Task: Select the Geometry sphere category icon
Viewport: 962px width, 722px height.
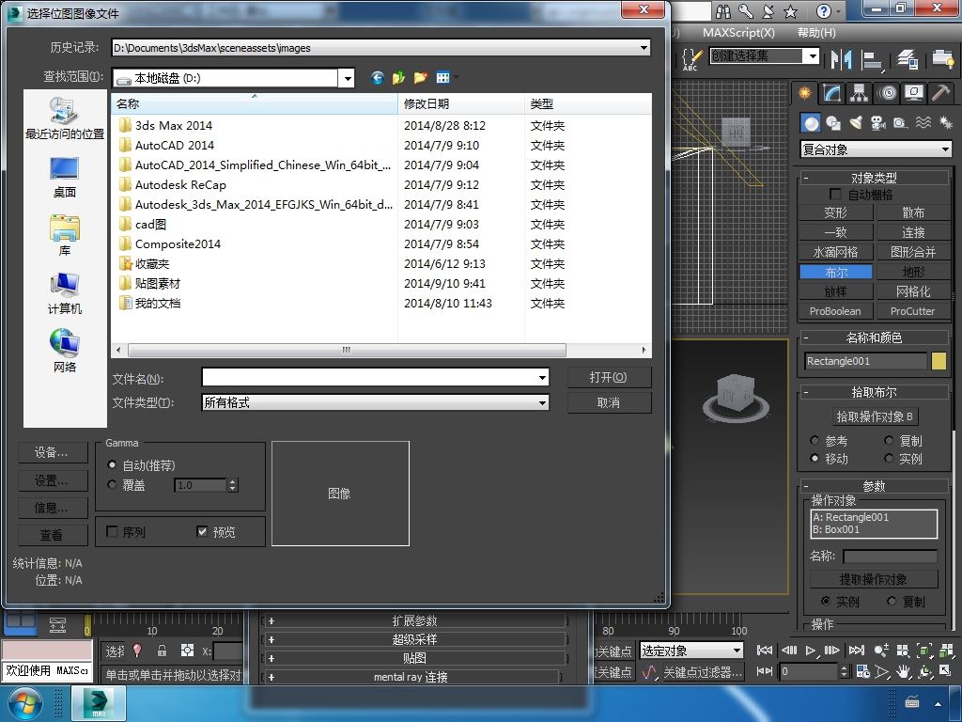Action: (811, 123)
